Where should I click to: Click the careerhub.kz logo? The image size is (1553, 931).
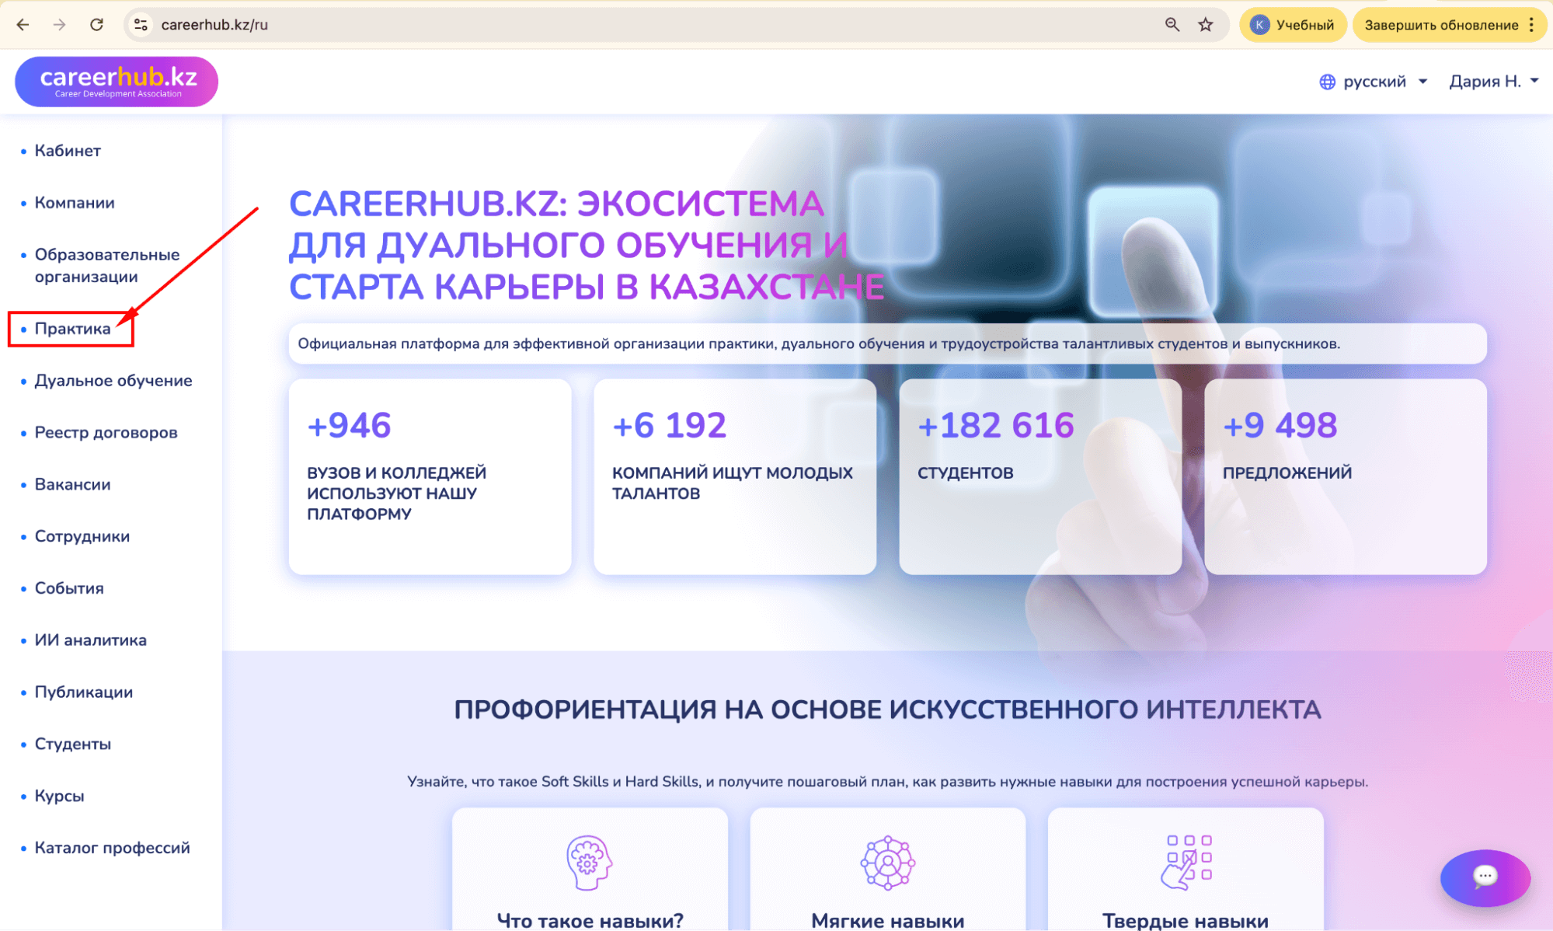coord(117,81)
